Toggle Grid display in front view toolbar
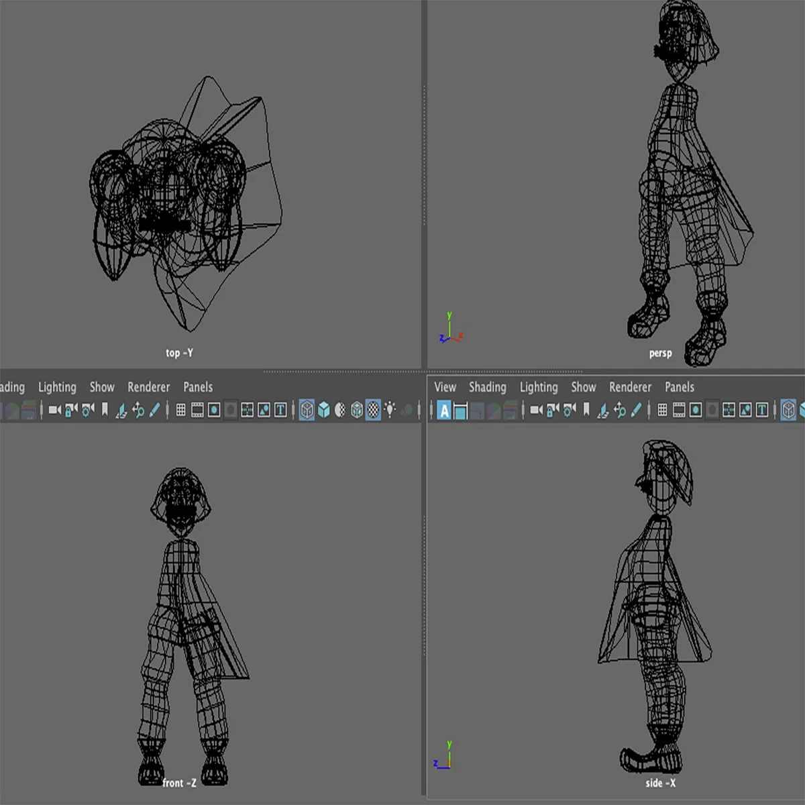805x805 pixels. [x=180, y=409]
